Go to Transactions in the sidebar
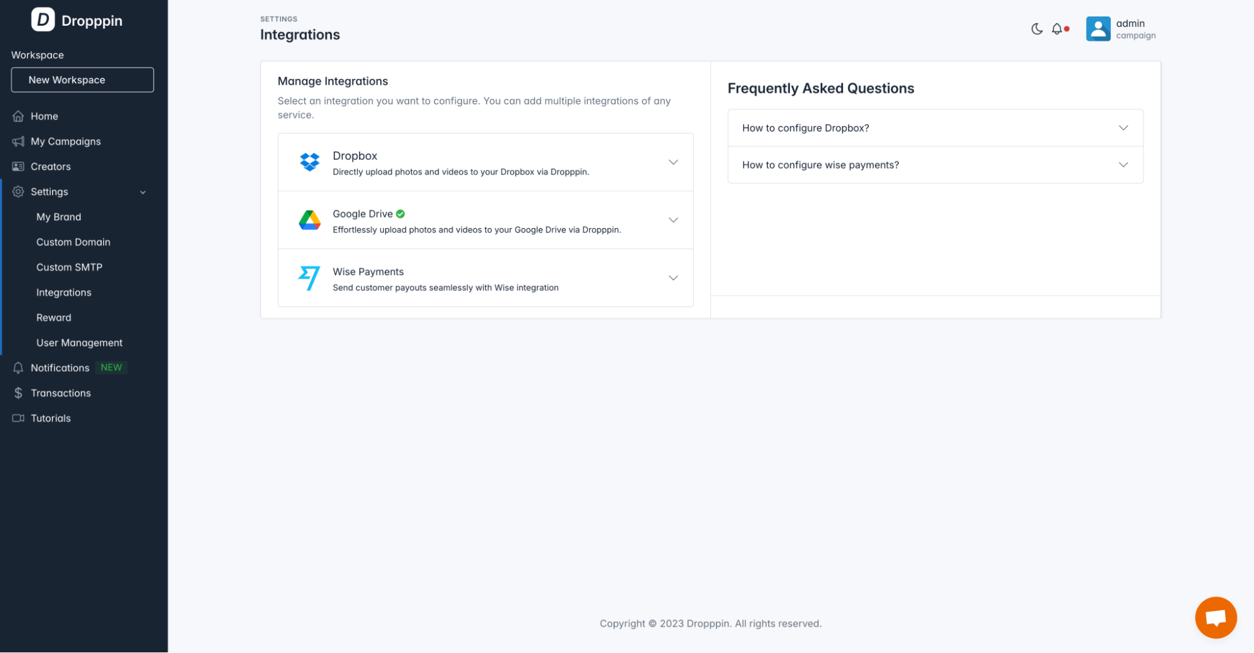This screenshot has width=1254, height=653. pos(60,393)
